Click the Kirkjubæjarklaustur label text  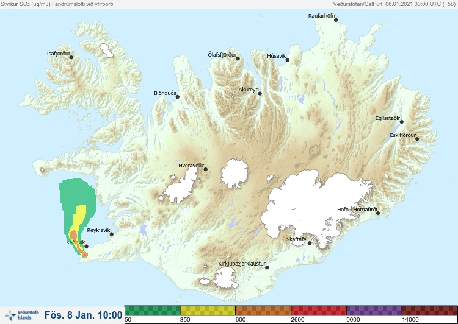point(242,264)
